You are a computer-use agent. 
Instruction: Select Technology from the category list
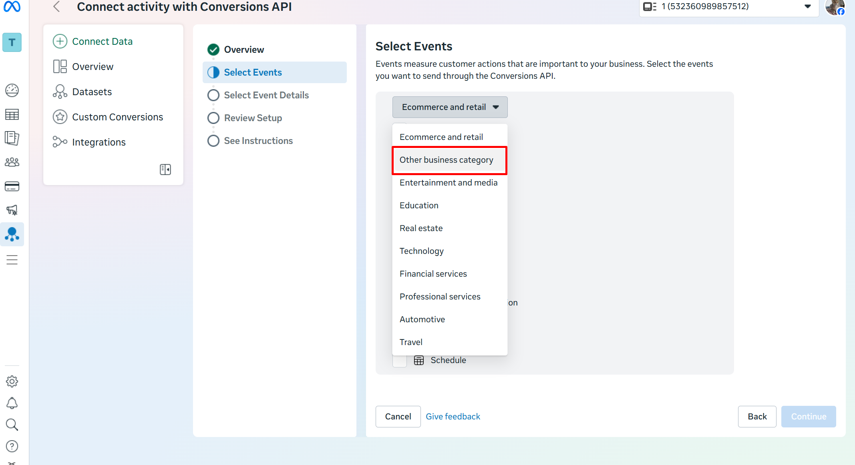pos(421,251)
